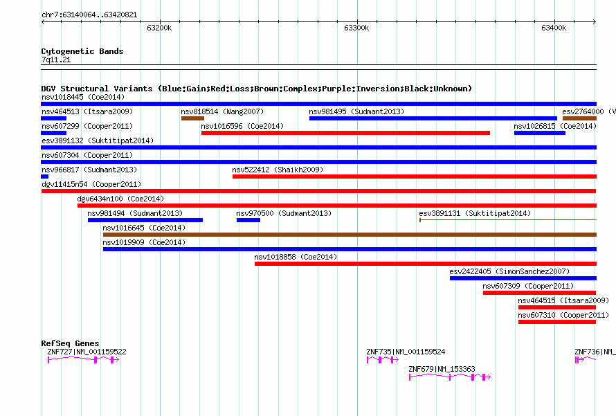The width and height of the screenshot is (616, 416).
Task: Open variant nsv607299 (Cooper2011)
Action: click(x=54, y=133)
